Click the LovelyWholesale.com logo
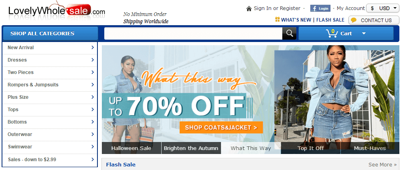The width and height of the screenshot is (401, 170). click(x=57, y=11)
